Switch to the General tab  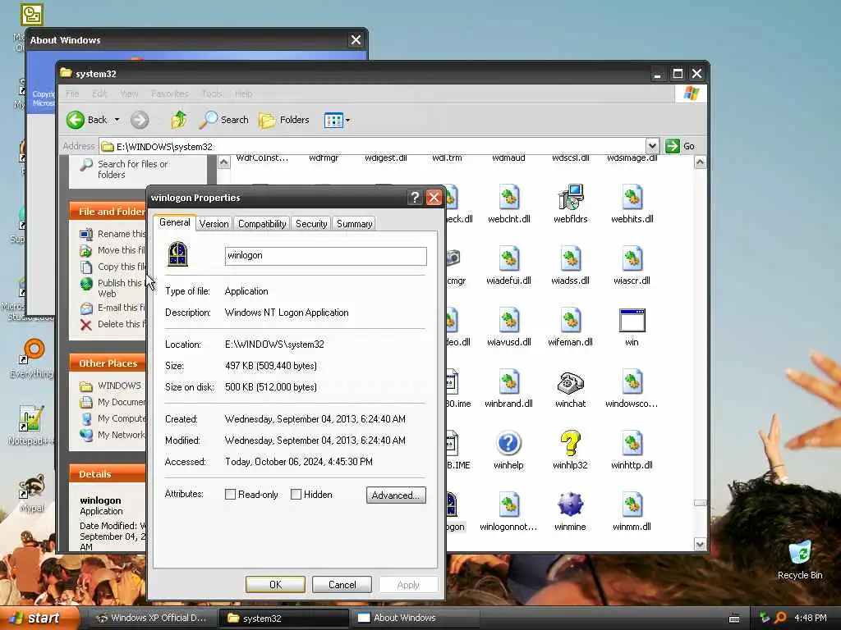pos(174,223)
